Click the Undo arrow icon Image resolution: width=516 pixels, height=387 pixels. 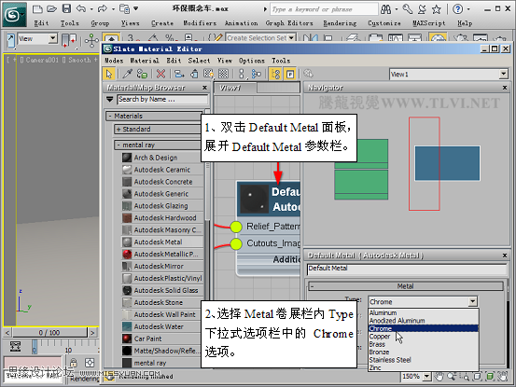click(81, 9)
